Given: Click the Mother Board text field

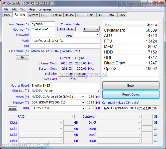Looking at the screenshot, I should [65, 85].
